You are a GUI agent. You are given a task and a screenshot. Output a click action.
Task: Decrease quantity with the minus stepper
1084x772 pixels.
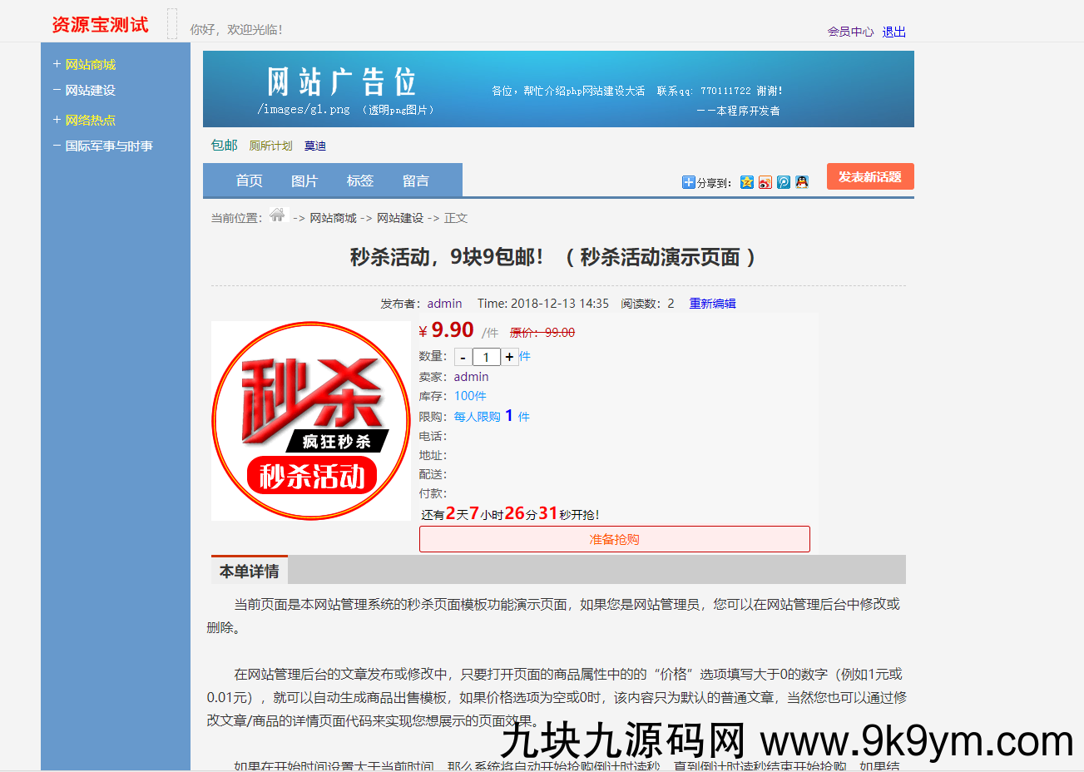pyautogui.click(x=463, y=356)
